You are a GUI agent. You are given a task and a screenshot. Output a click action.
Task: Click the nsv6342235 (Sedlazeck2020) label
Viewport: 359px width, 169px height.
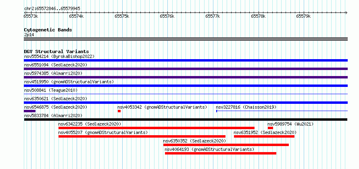tap(90, 124)
